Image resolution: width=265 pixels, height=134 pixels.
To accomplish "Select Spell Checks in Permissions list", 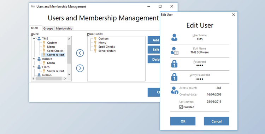I will coord(107,47).
